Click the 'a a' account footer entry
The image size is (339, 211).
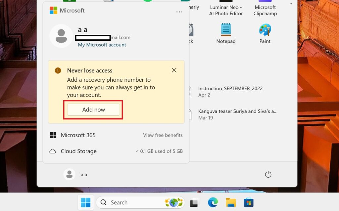click(x=79, y=174)
